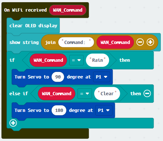Open P1 pin dropdown for 180 degree servo
This screenshot has width=163, height=141.
104,110
